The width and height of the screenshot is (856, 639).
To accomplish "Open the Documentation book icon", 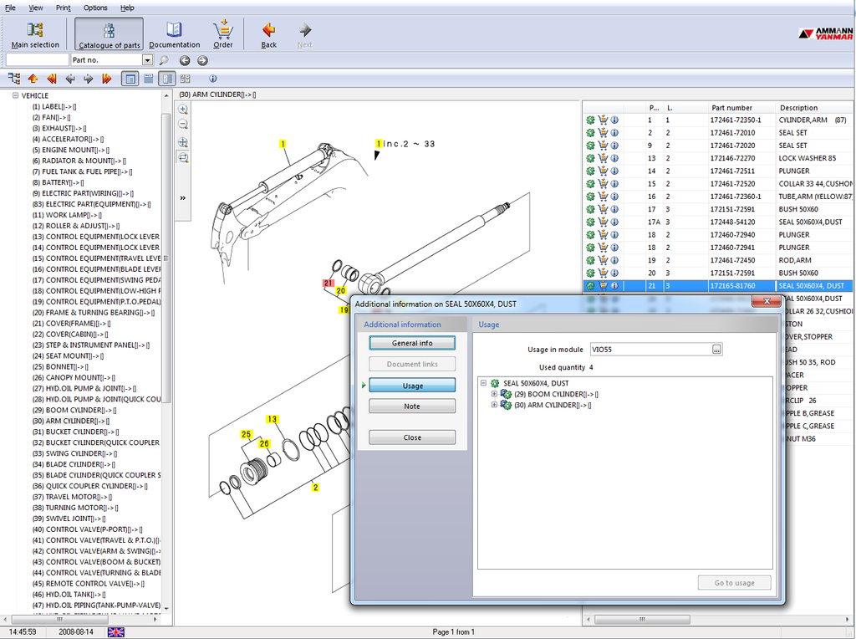I will click(x=174, y=31).
